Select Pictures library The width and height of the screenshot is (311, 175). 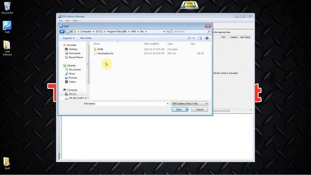point(71,78)
